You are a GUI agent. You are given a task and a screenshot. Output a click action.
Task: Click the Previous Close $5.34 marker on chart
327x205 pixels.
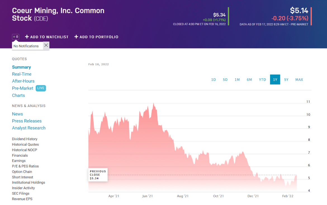coord(98,175)
